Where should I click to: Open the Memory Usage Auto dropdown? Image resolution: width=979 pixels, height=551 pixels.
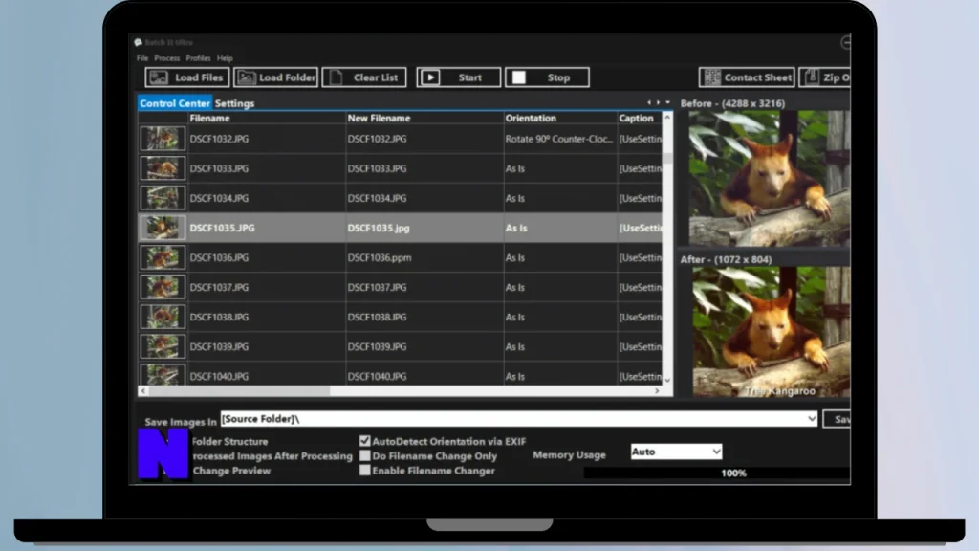pos(716,452)
